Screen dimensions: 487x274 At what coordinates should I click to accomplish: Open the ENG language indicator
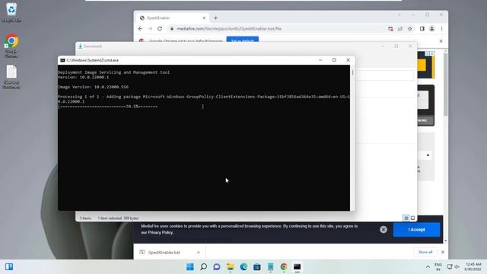pos(438,266)
